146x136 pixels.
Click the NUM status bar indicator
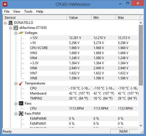click(124, 132)
